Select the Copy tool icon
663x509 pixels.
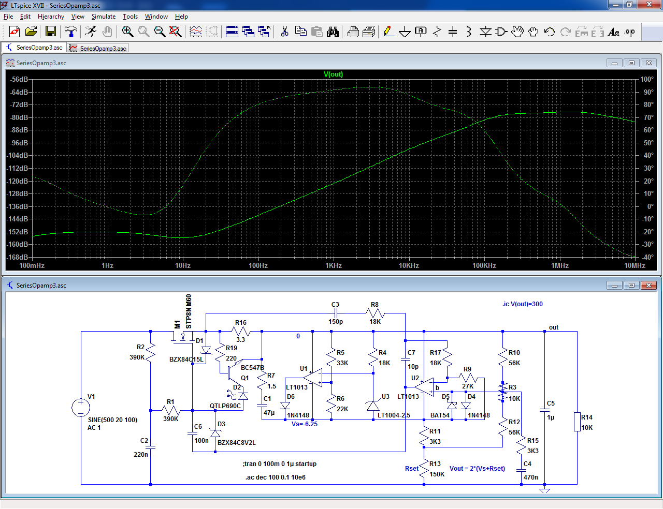tap(300, 32)
